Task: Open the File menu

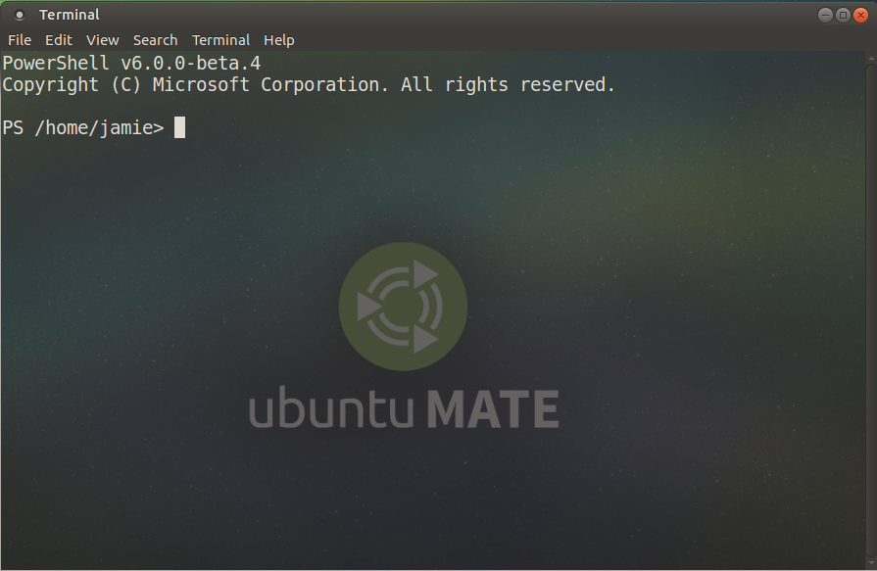Action: click(19, 40)
